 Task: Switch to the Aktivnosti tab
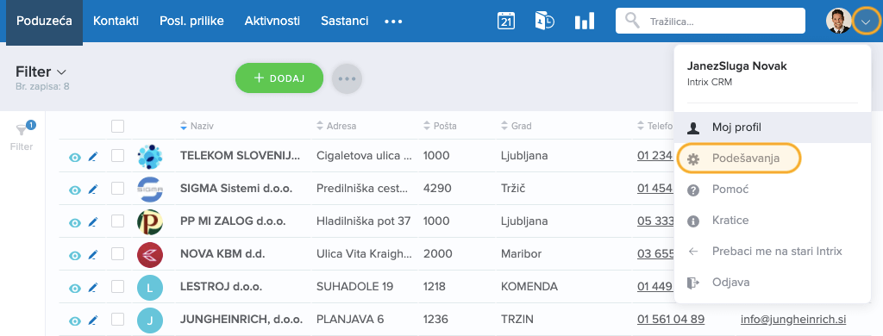tap(272, 22)
